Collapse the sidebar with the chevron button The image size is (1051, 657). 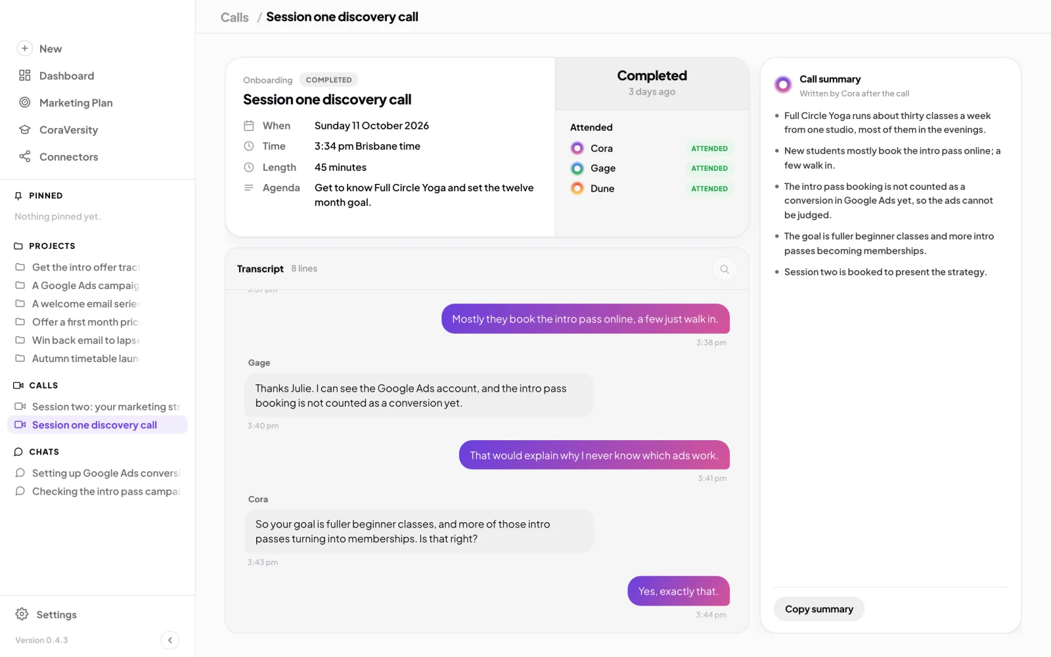coord(170,640)
